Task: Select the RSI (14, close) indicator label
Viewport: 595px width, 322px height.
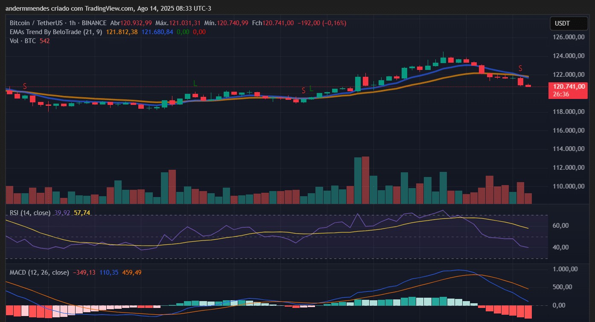Action: point(30,212)
